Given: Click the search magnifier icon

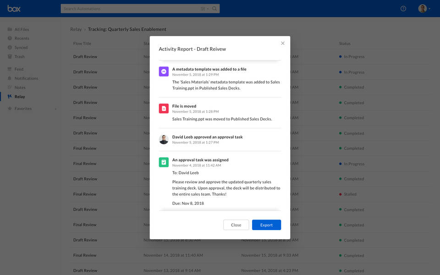Looking at the screenshot, I should (x=214, y=9).
